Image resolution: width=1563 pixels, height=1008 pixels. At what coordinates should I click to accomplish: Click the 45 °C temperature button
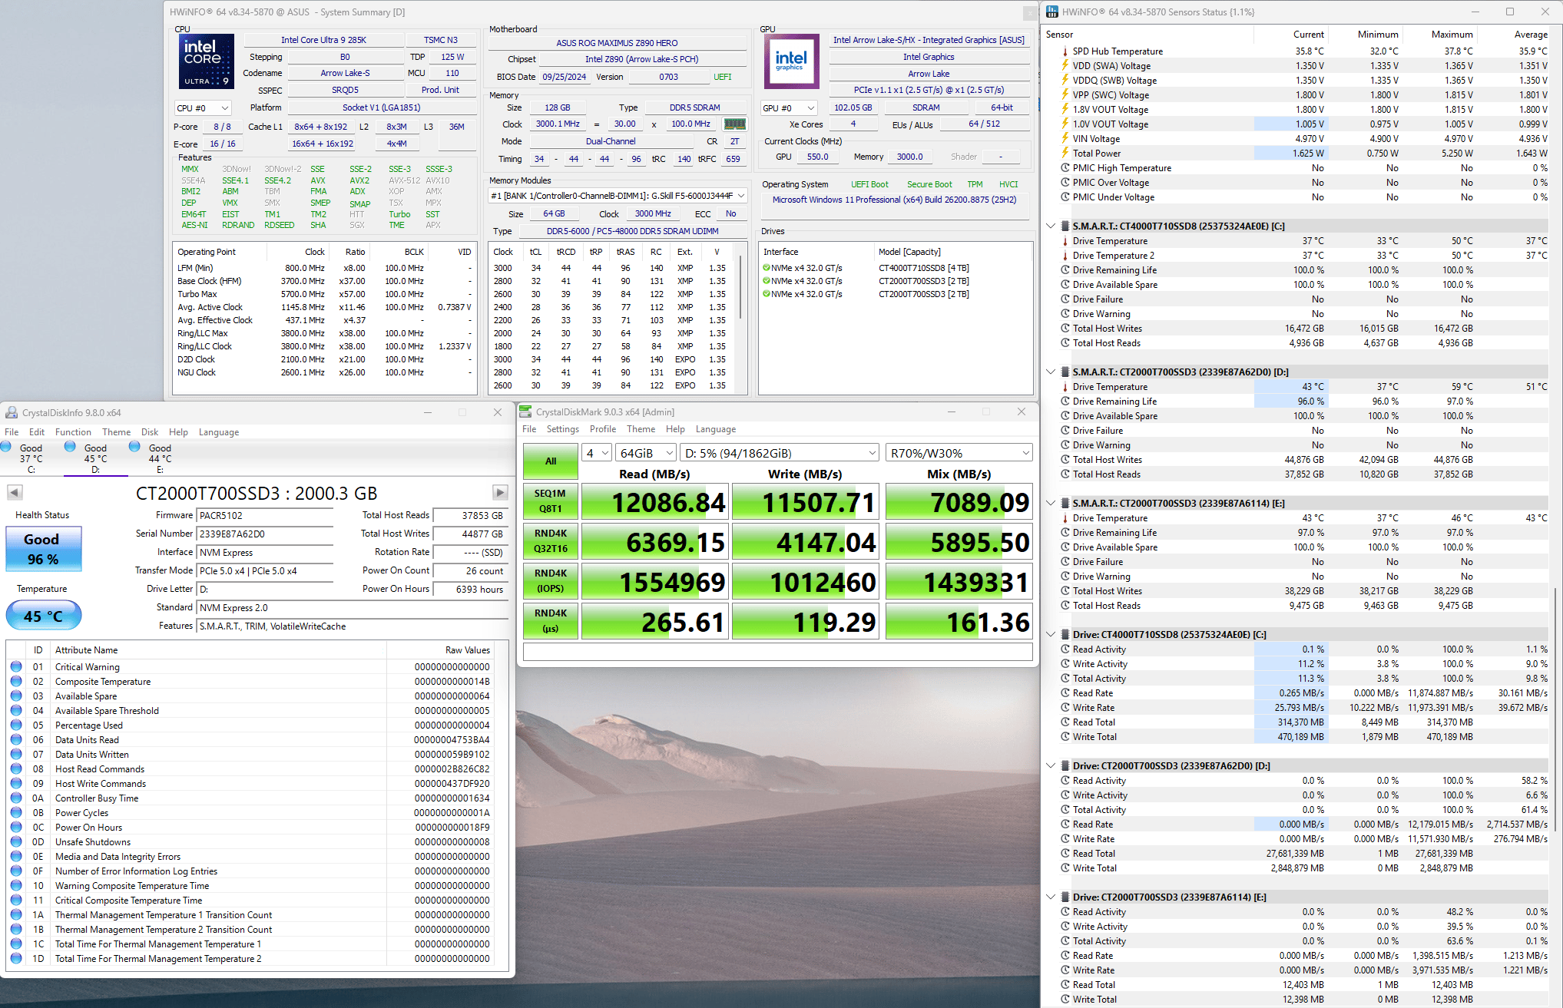tap(43, 616)
